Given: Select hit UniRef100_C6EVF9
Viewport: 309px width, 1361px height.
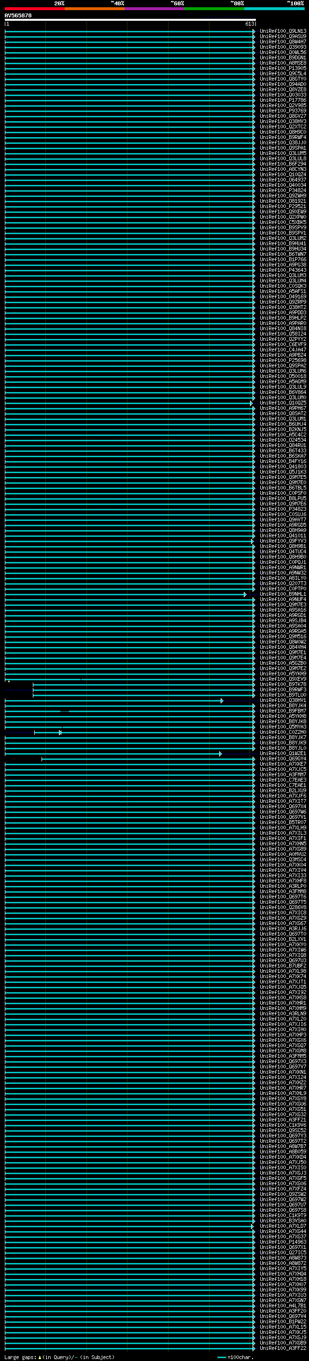Looking at the screenshot, I should [283, 345].
